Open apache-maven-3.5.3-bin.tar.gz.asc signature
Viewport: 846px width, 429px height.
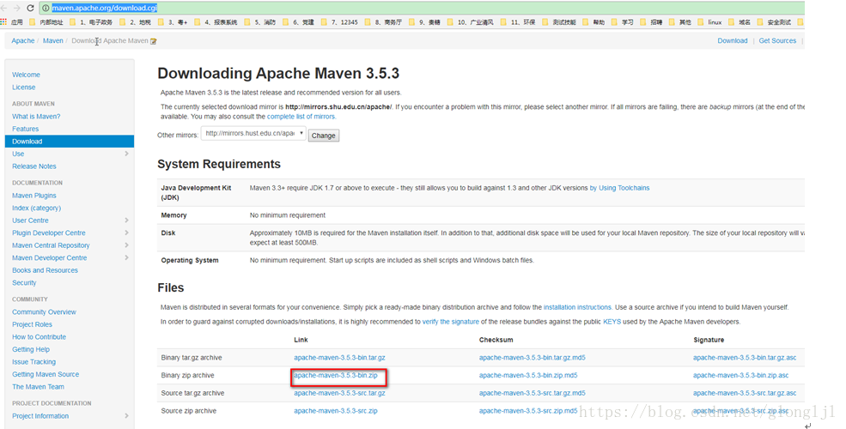pyautogui.click(x=745, y=358)
